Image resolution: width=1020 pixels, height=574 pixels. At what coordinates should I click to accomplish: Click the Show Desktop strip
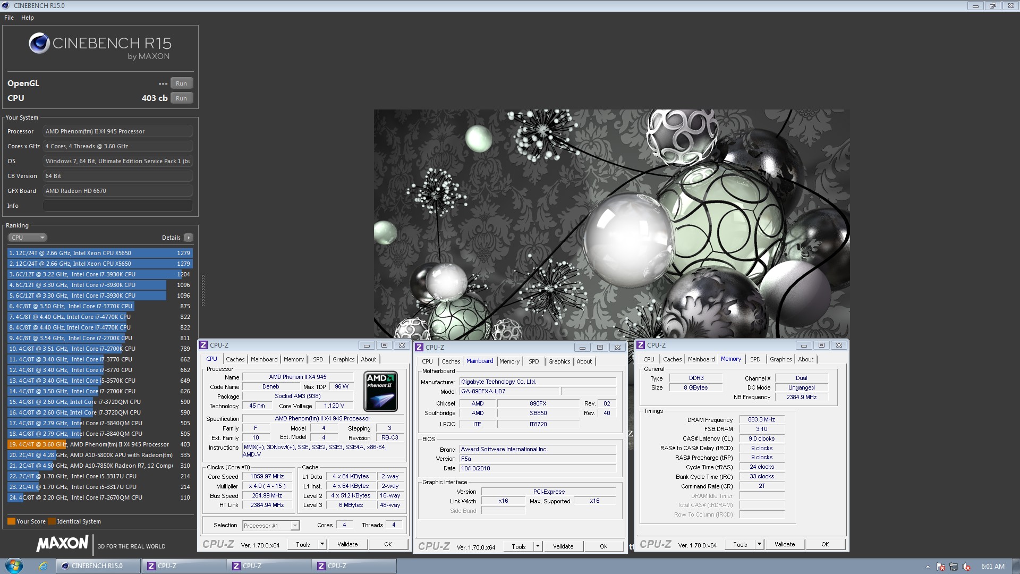[x=1016, y=566]
